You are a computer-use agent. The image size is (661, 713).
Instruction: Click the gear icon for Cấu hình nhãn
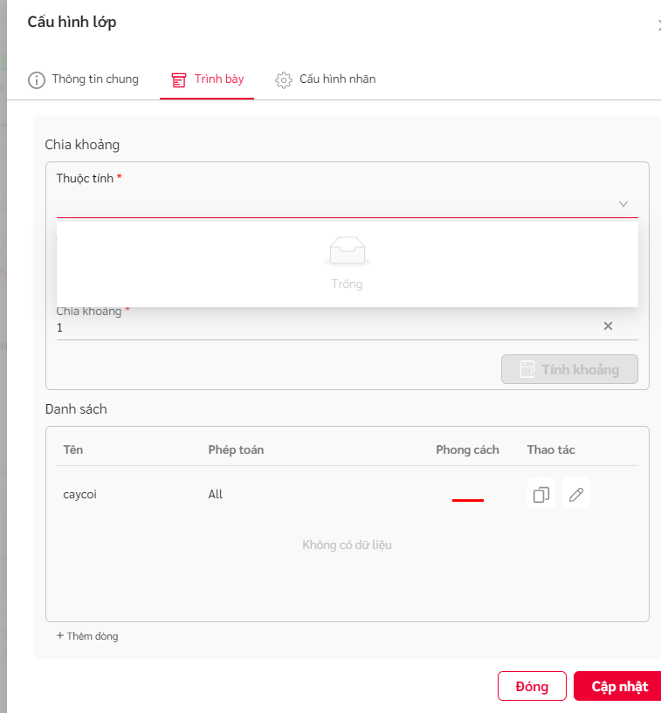(x=284, y=80)
